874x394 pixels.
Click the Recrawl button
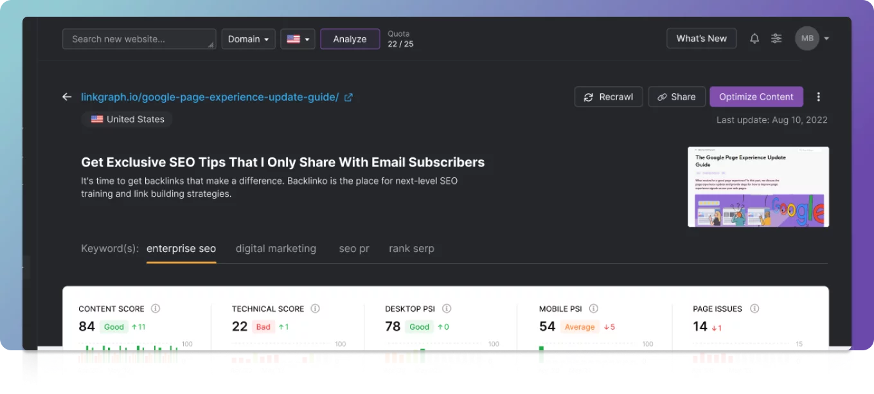[x=609, y=97]
